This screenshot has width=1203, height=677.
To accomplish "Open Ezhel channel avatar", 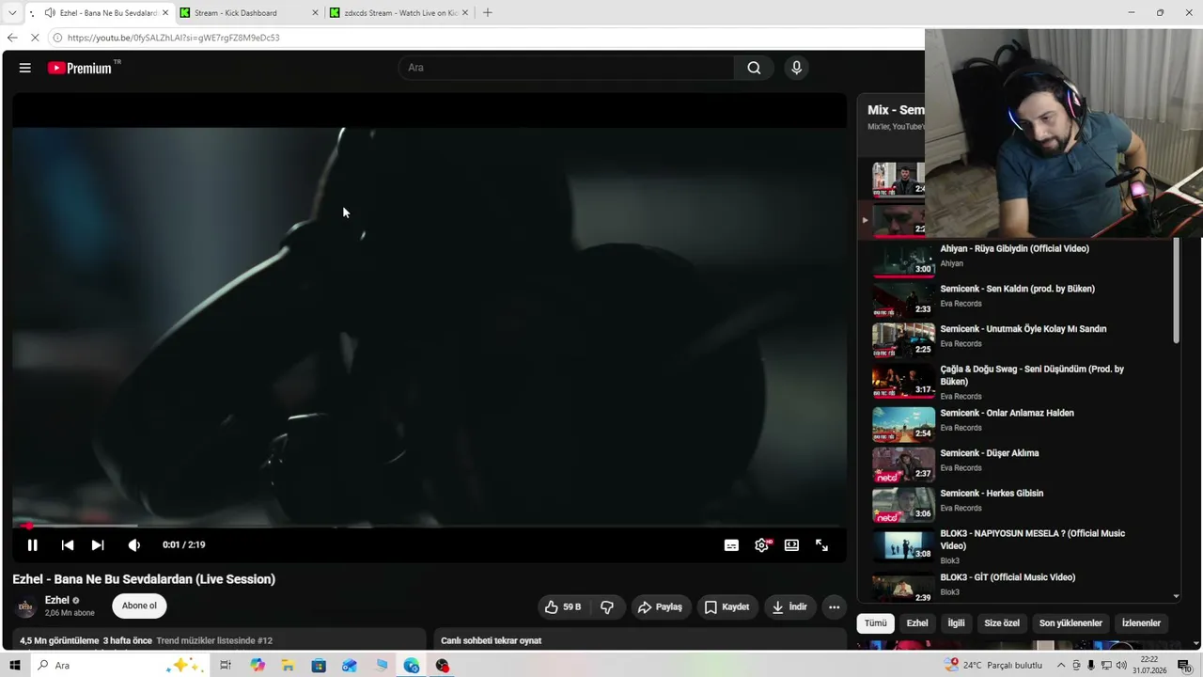I will click(25, 606).
